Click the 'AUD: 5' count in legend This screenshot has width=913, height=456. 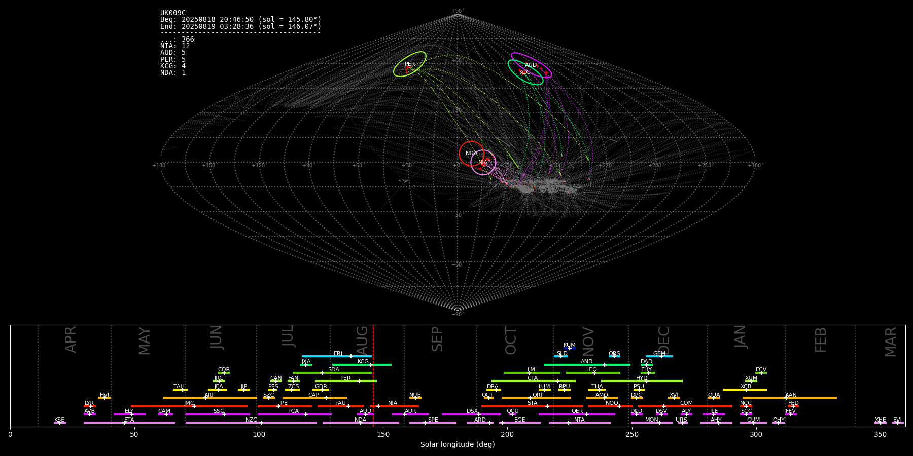[173, 52]
